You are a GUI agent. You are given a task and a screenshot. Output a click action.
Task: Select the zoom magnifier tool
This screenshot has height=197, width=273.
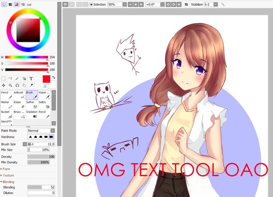click(x=10, y=85)
